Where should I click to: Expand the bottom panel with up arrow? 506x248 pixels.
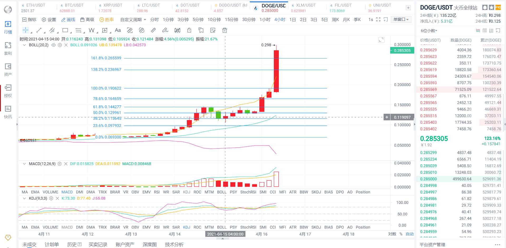[223, 239]
